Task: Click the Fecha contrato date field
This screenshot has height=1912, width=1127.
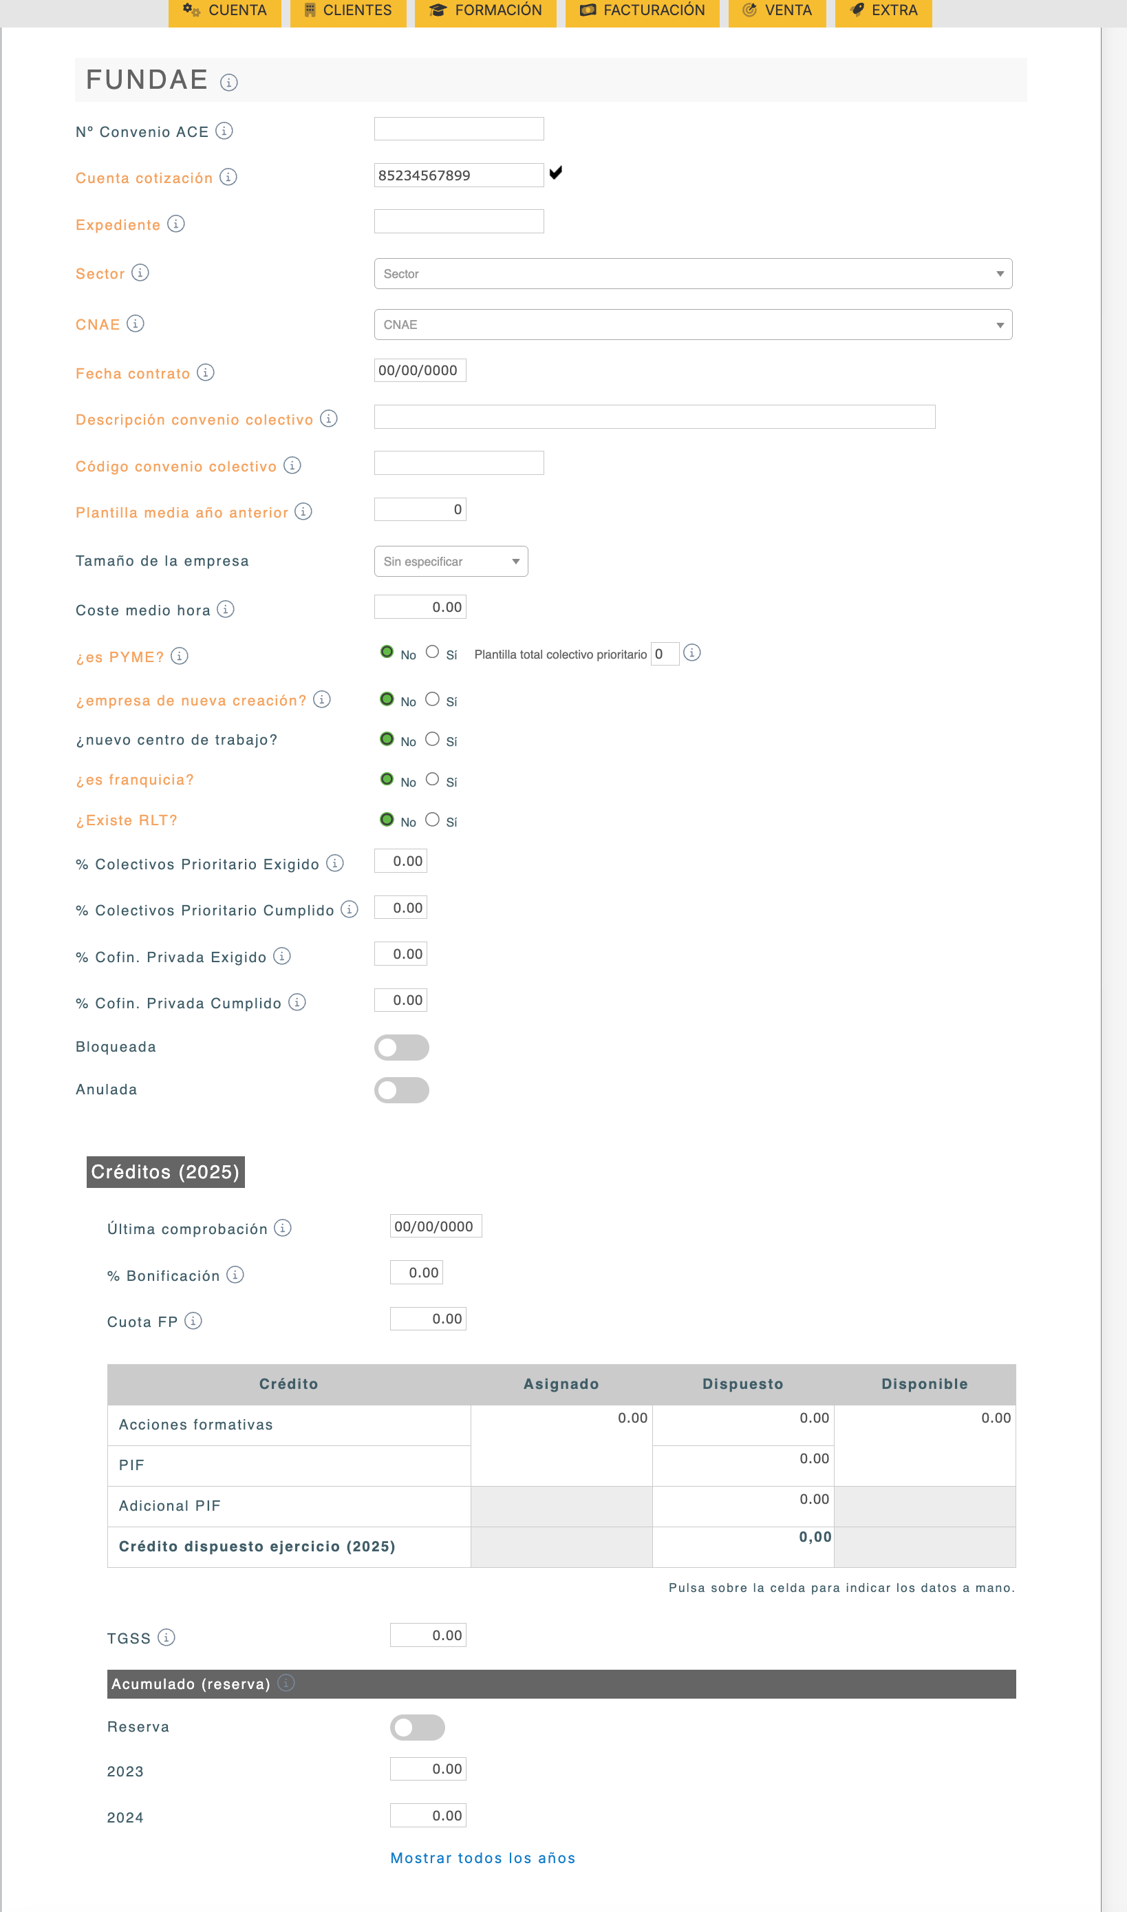Action: point(420,371)
